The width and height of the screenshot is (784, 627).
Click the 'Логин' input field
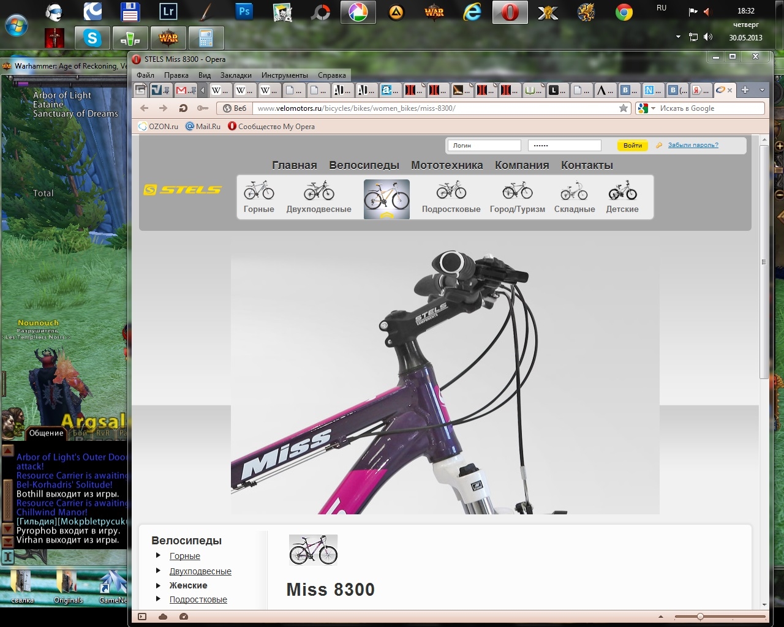pos(484,145)
